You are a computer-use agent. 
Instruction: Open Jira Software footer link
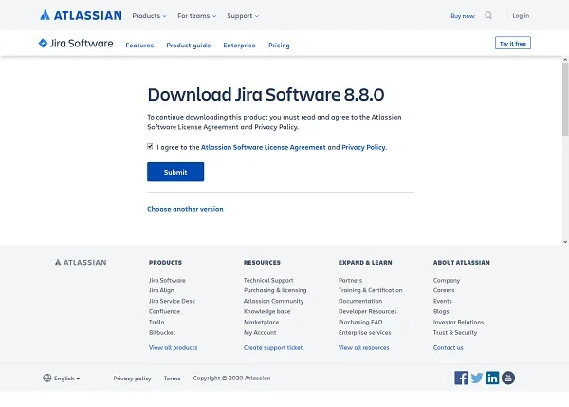point(167,280)
